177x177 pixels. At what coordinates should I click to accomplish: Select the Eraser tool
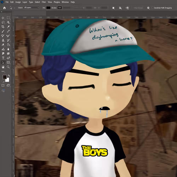(3, 45)
